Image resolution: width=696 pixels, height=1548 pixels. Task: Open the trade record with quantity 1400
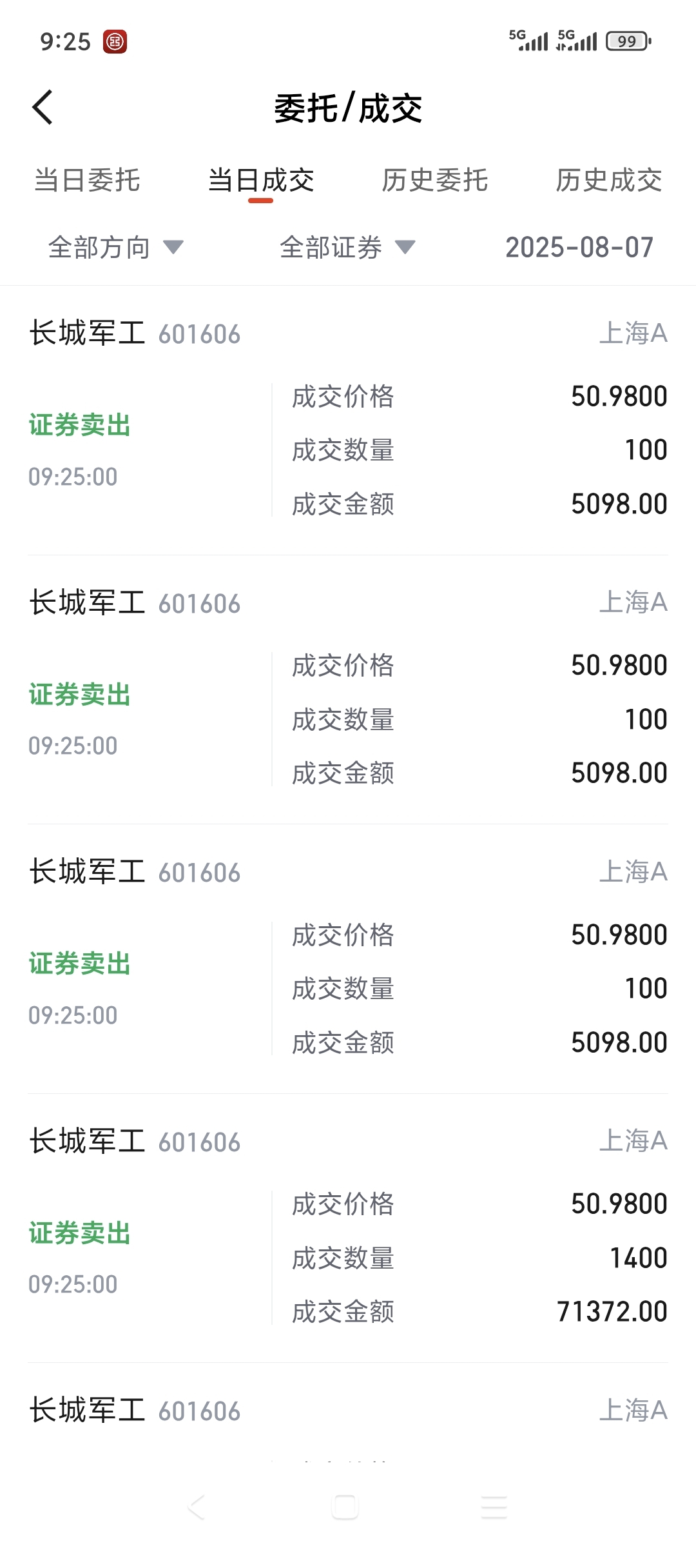pyautogui.click(x=348, y=1228)
